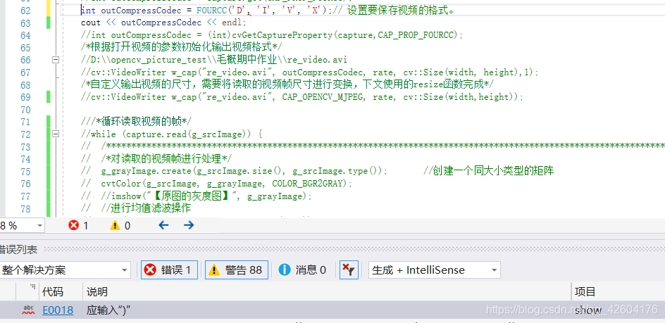Image resolution: width=665 pixels, height=323 pixels.
Task: Open the E0018 error code link
Action: 58,311
